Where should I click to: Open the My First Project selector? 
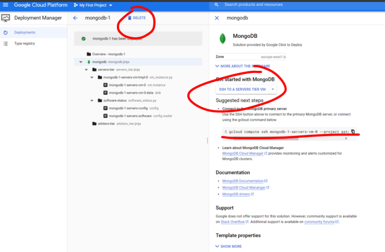(x=93, y=5)
